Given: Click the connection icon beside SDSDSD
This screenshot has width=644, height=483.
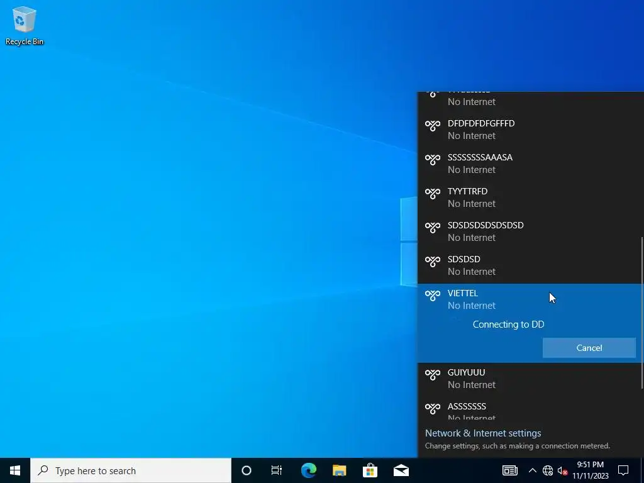Looking at the screenshot, I should click(433, 261).
